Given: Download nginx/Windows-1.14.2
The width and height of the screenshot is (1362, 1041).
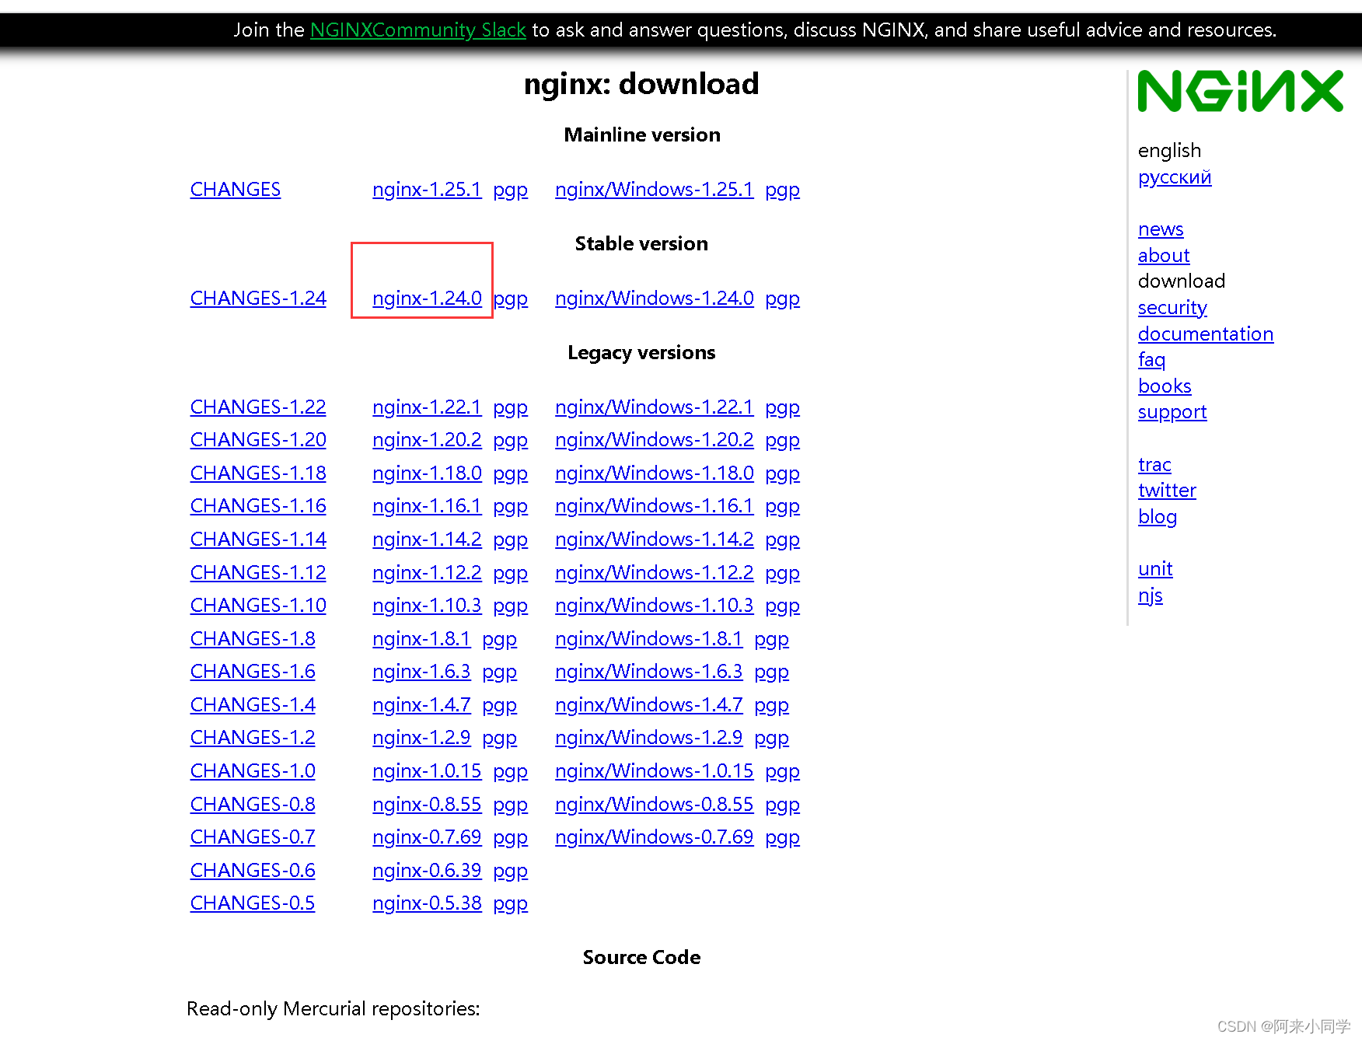Looking at the screenshot, I should click(655, 540).
